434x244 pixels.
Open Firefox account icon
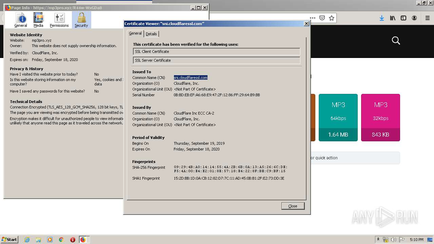(x=414, y=18)
